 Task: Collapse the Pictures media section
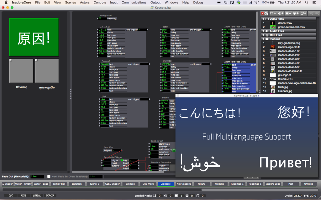(x=263, y=39)
